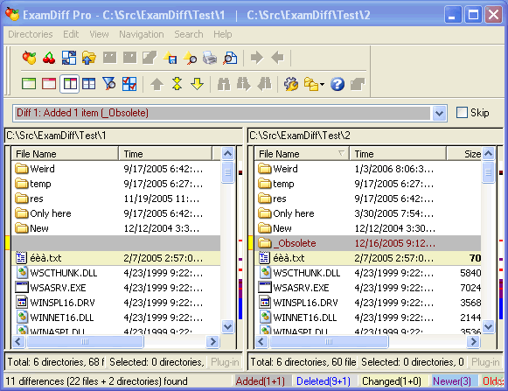The image size is (508, 391).
Task: Sort left pane by File Name header
Action: [x=65, y=154]
